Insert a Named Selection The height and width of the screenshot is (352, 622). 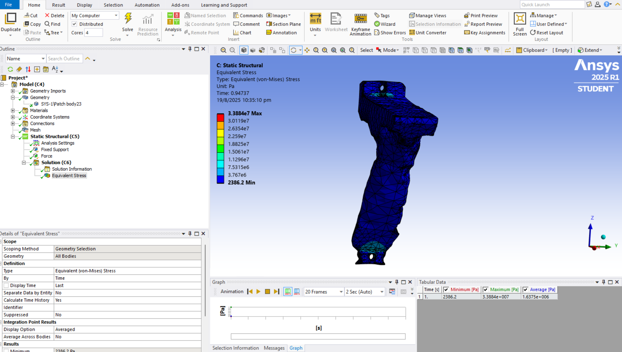206,15
